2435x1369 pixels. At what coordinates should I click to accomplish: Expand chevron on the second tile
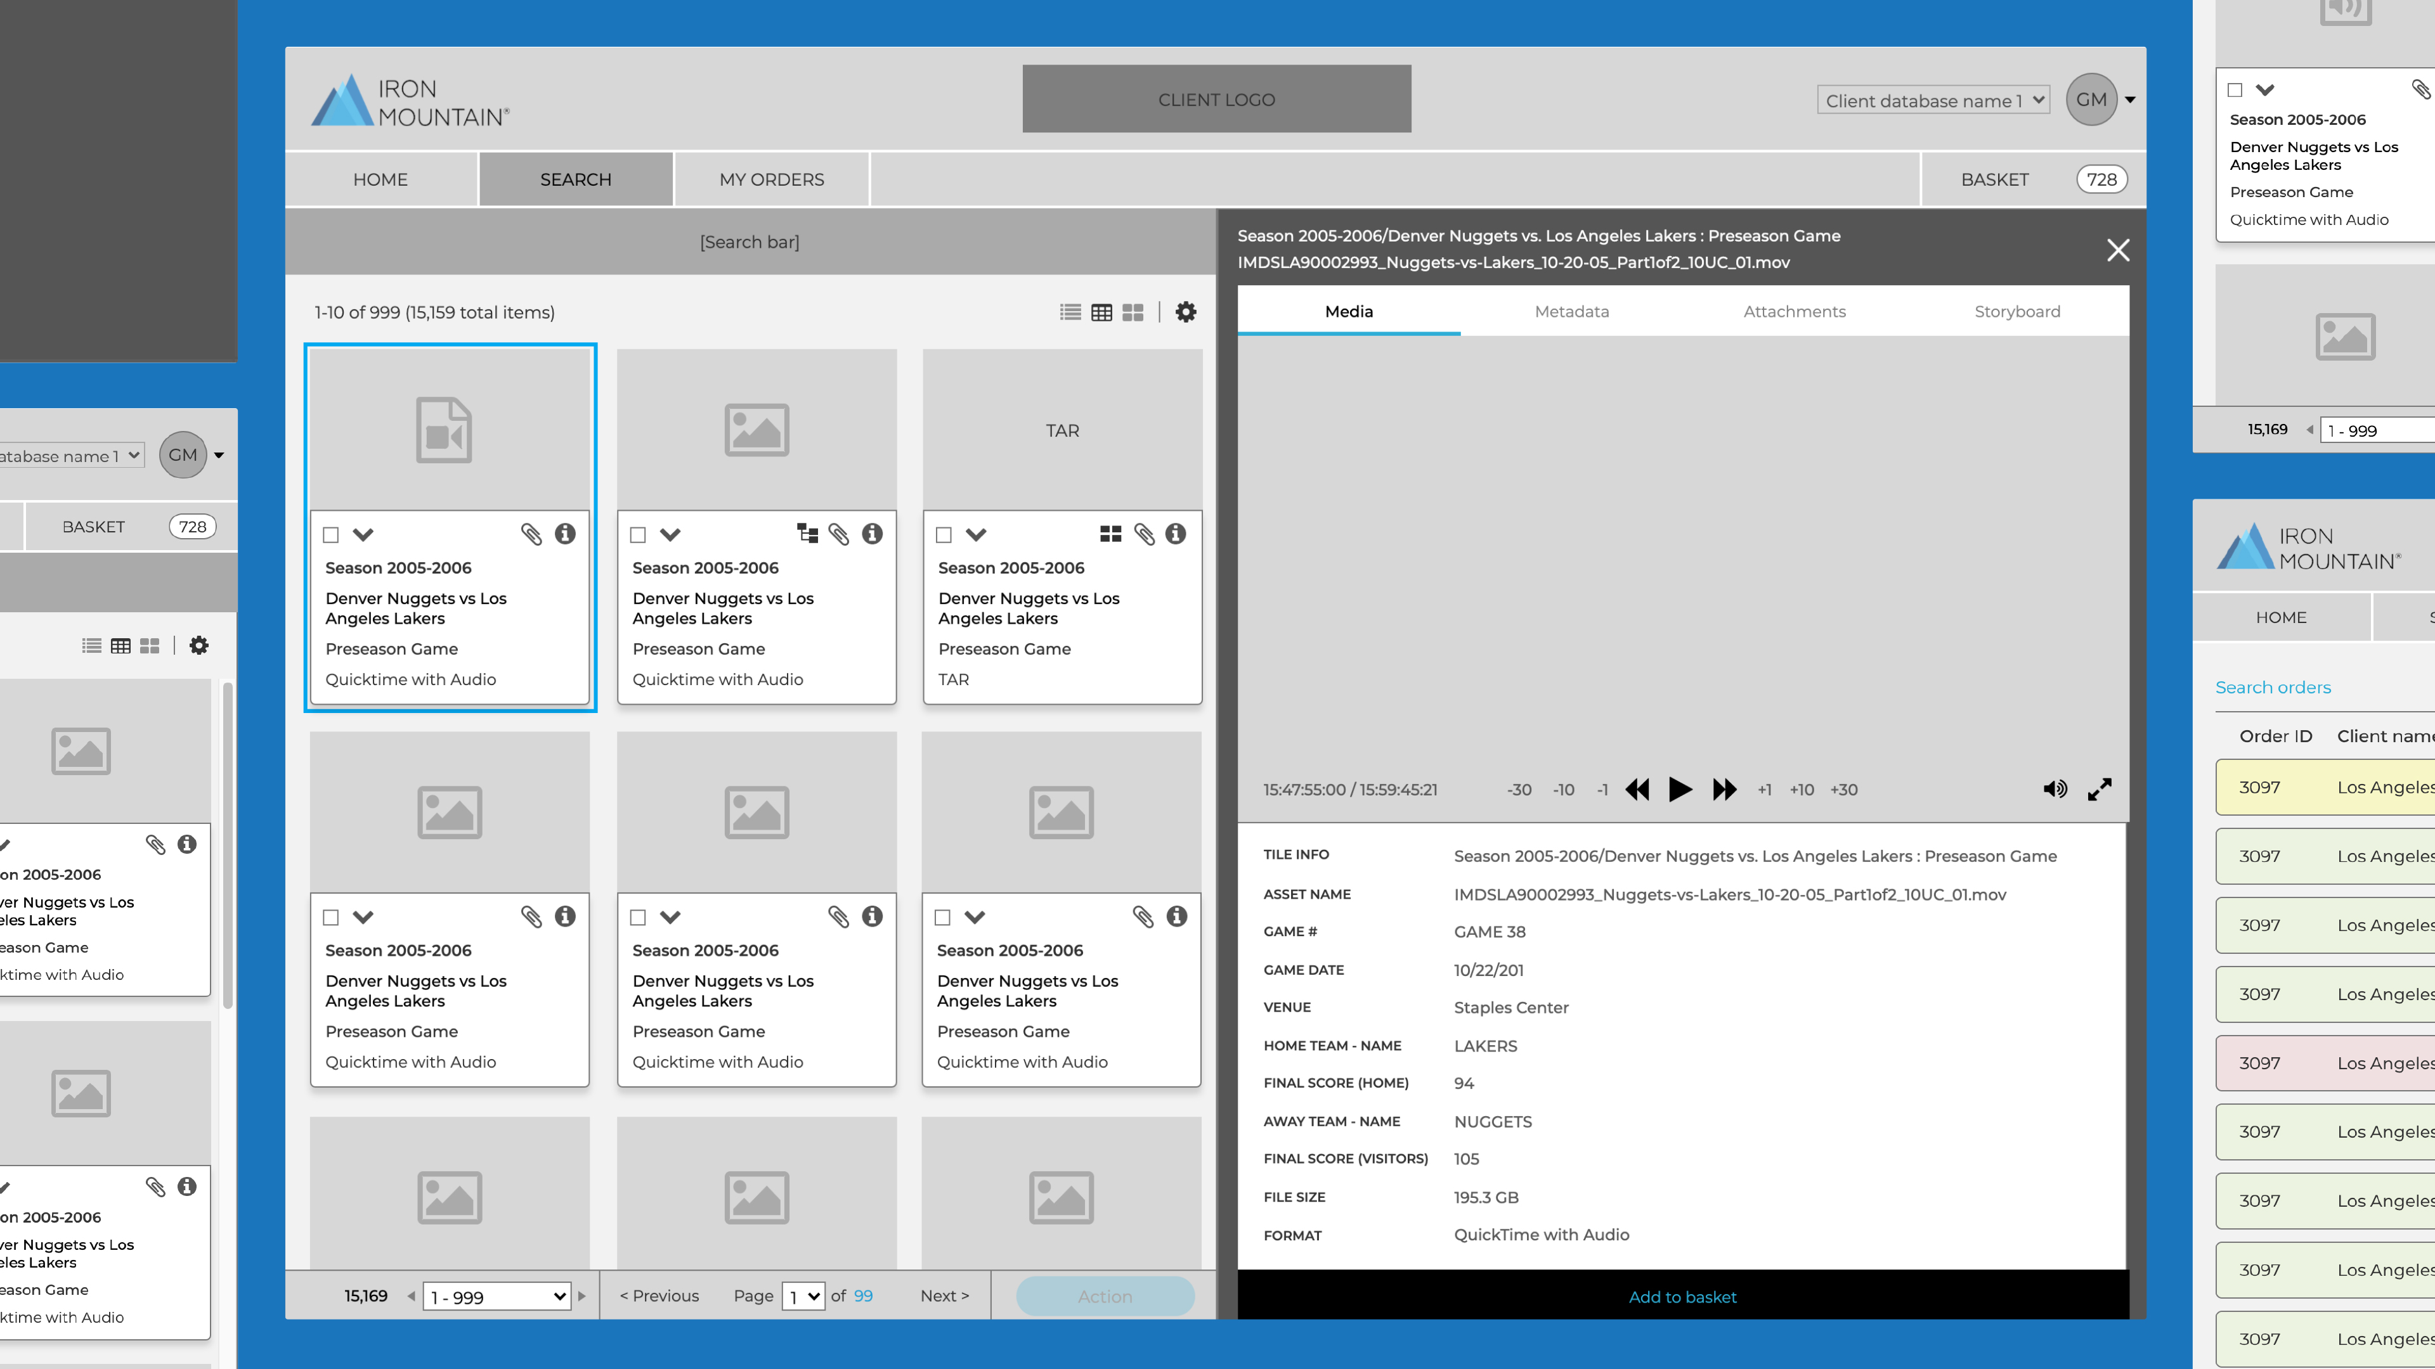point(670,535)
